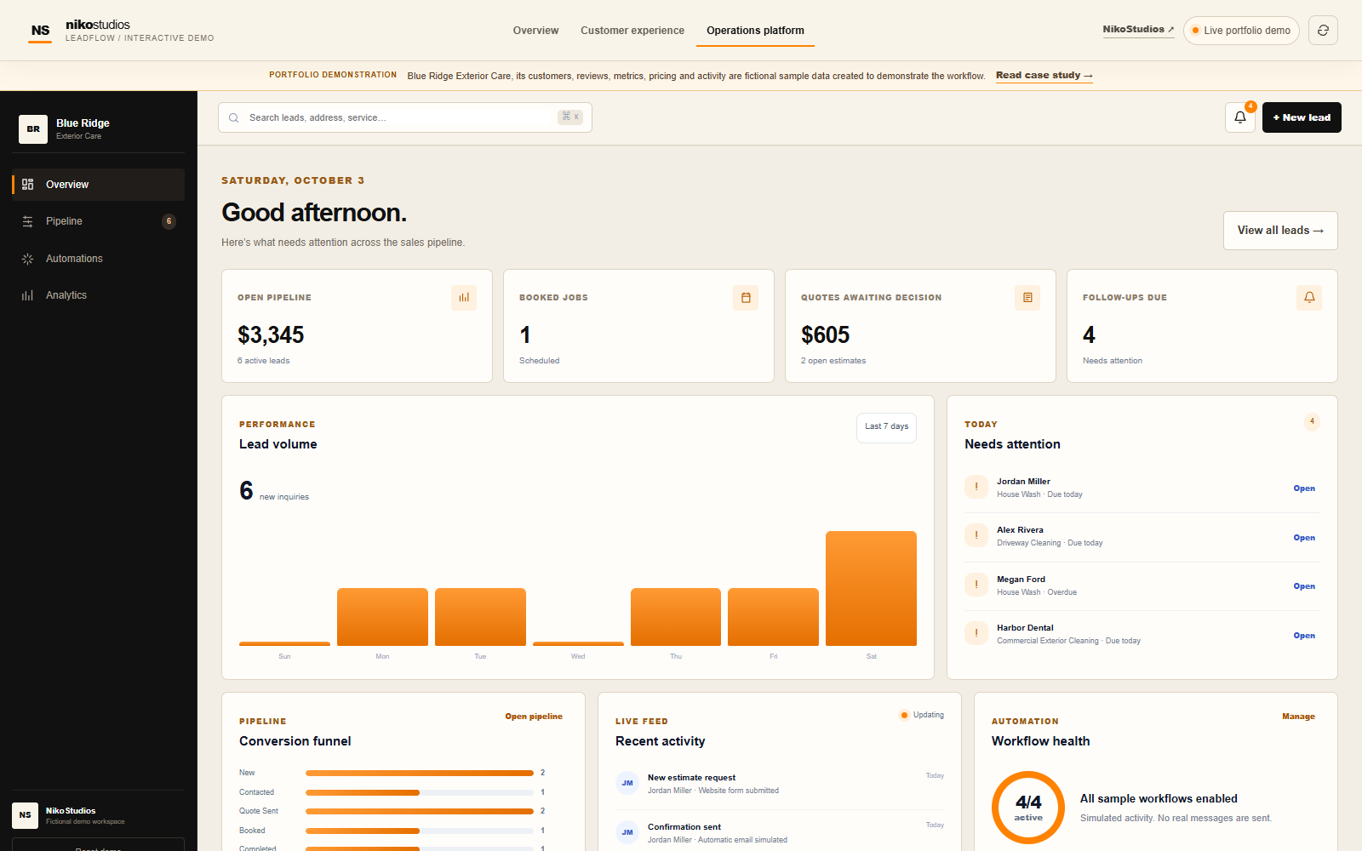Click the ⌘K shortcut hint in search
The width and height of the screenshot is (1362, 851).
[570, 117]
